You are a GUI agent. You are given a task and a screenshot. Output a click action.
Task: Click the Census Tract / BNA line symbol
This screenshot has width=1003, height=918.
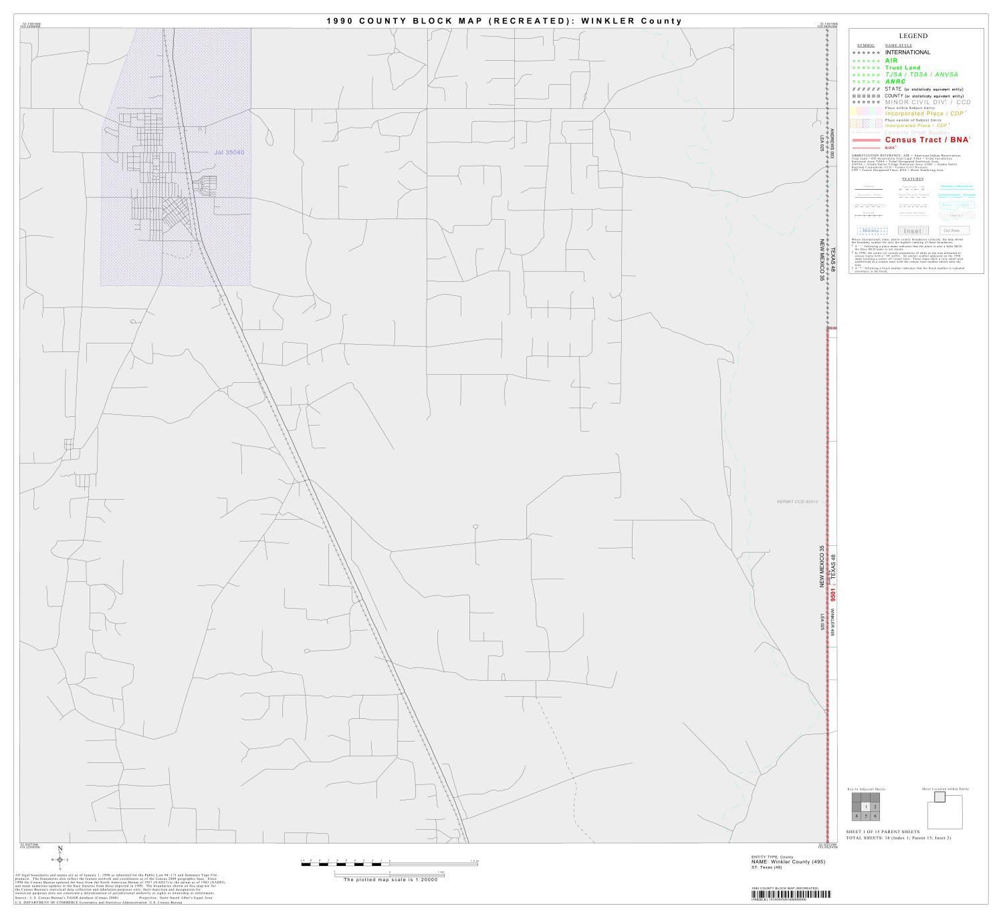click(866, 140)
